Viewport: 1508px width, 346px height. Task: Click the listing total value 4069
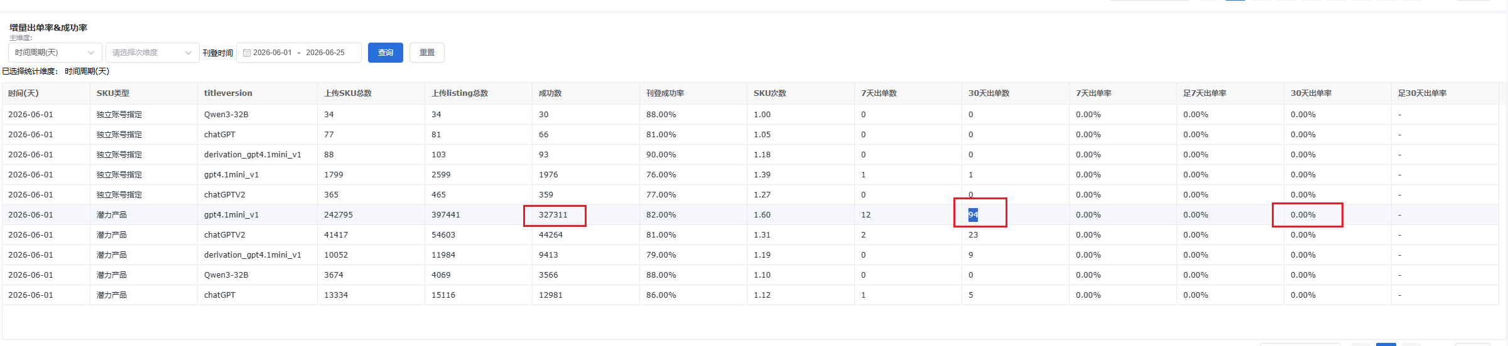(441, 275)
